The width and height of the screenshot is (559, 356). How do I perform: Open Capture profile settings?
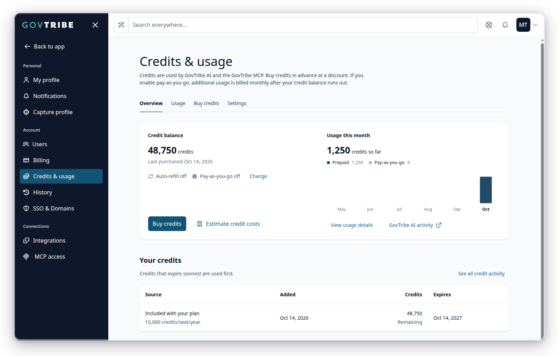pos(61,112)
